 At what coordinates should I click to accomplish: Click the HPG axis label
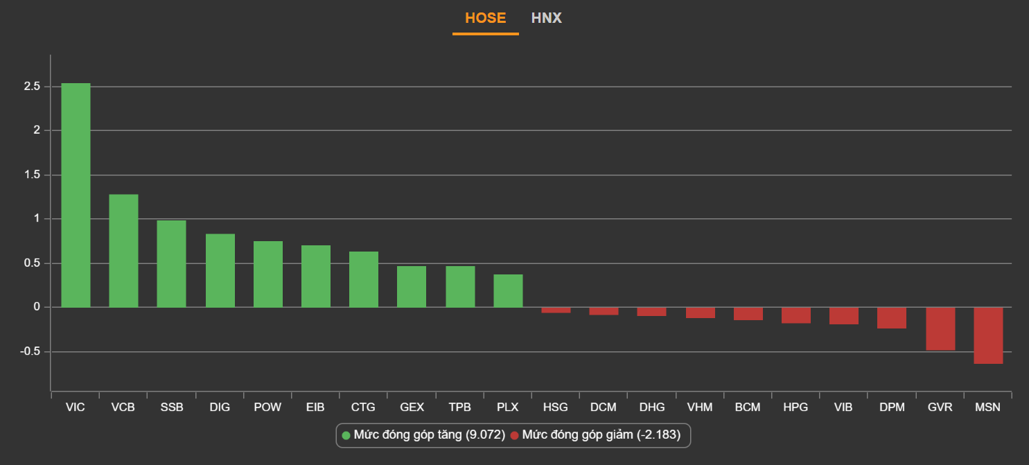[x=795, y=407]
